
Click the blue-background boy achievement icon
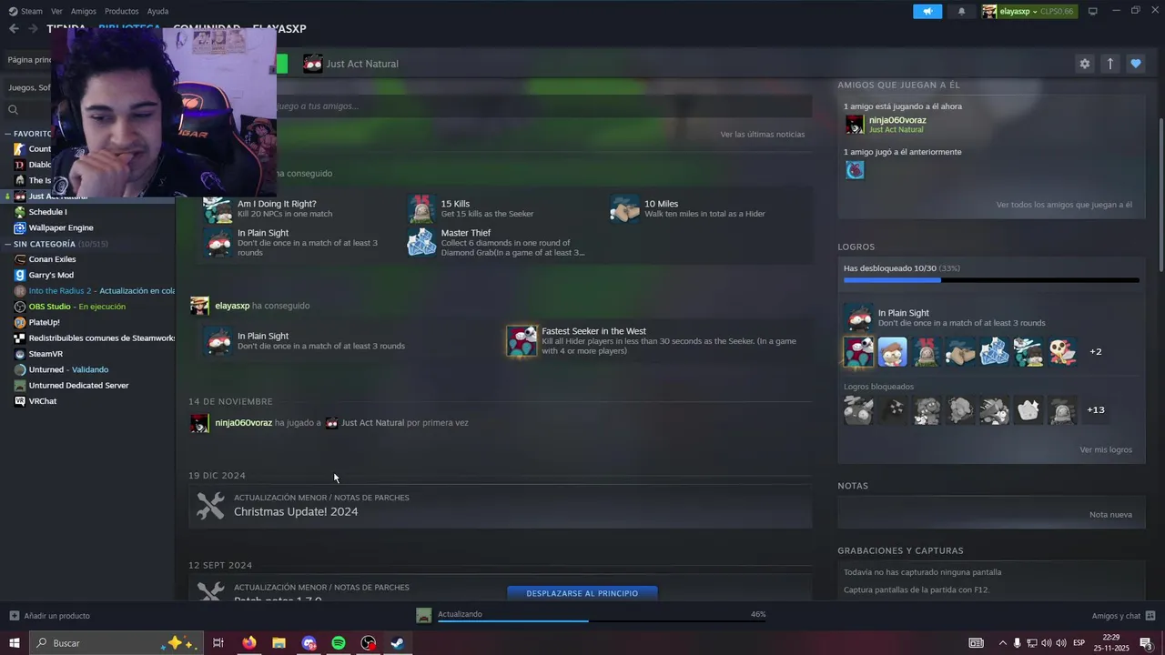pos(892,351)
